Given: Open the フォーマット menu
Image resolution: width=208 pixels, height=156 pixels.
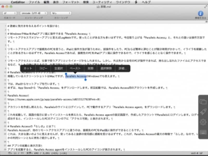Looking at the screenshot, I should [71, 2].
